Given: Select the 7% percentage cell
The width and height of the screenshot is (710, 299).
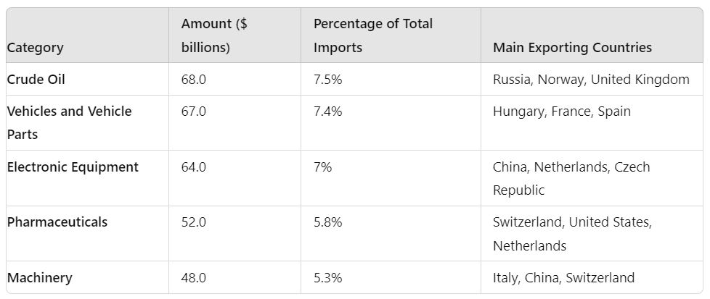Looking at the screenshot, I should [323, 167].
